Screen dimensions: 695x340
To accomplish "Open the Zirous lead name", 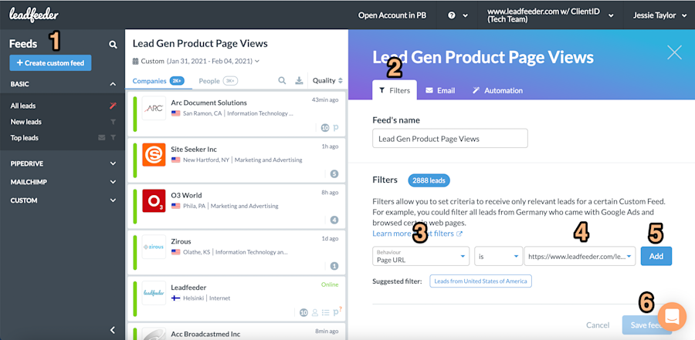I will tap(181, 241).
